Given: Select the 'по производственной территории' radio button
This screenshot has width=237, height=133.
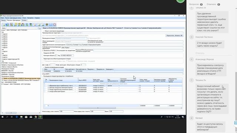Looking at the screenshot, I should 43,35.
